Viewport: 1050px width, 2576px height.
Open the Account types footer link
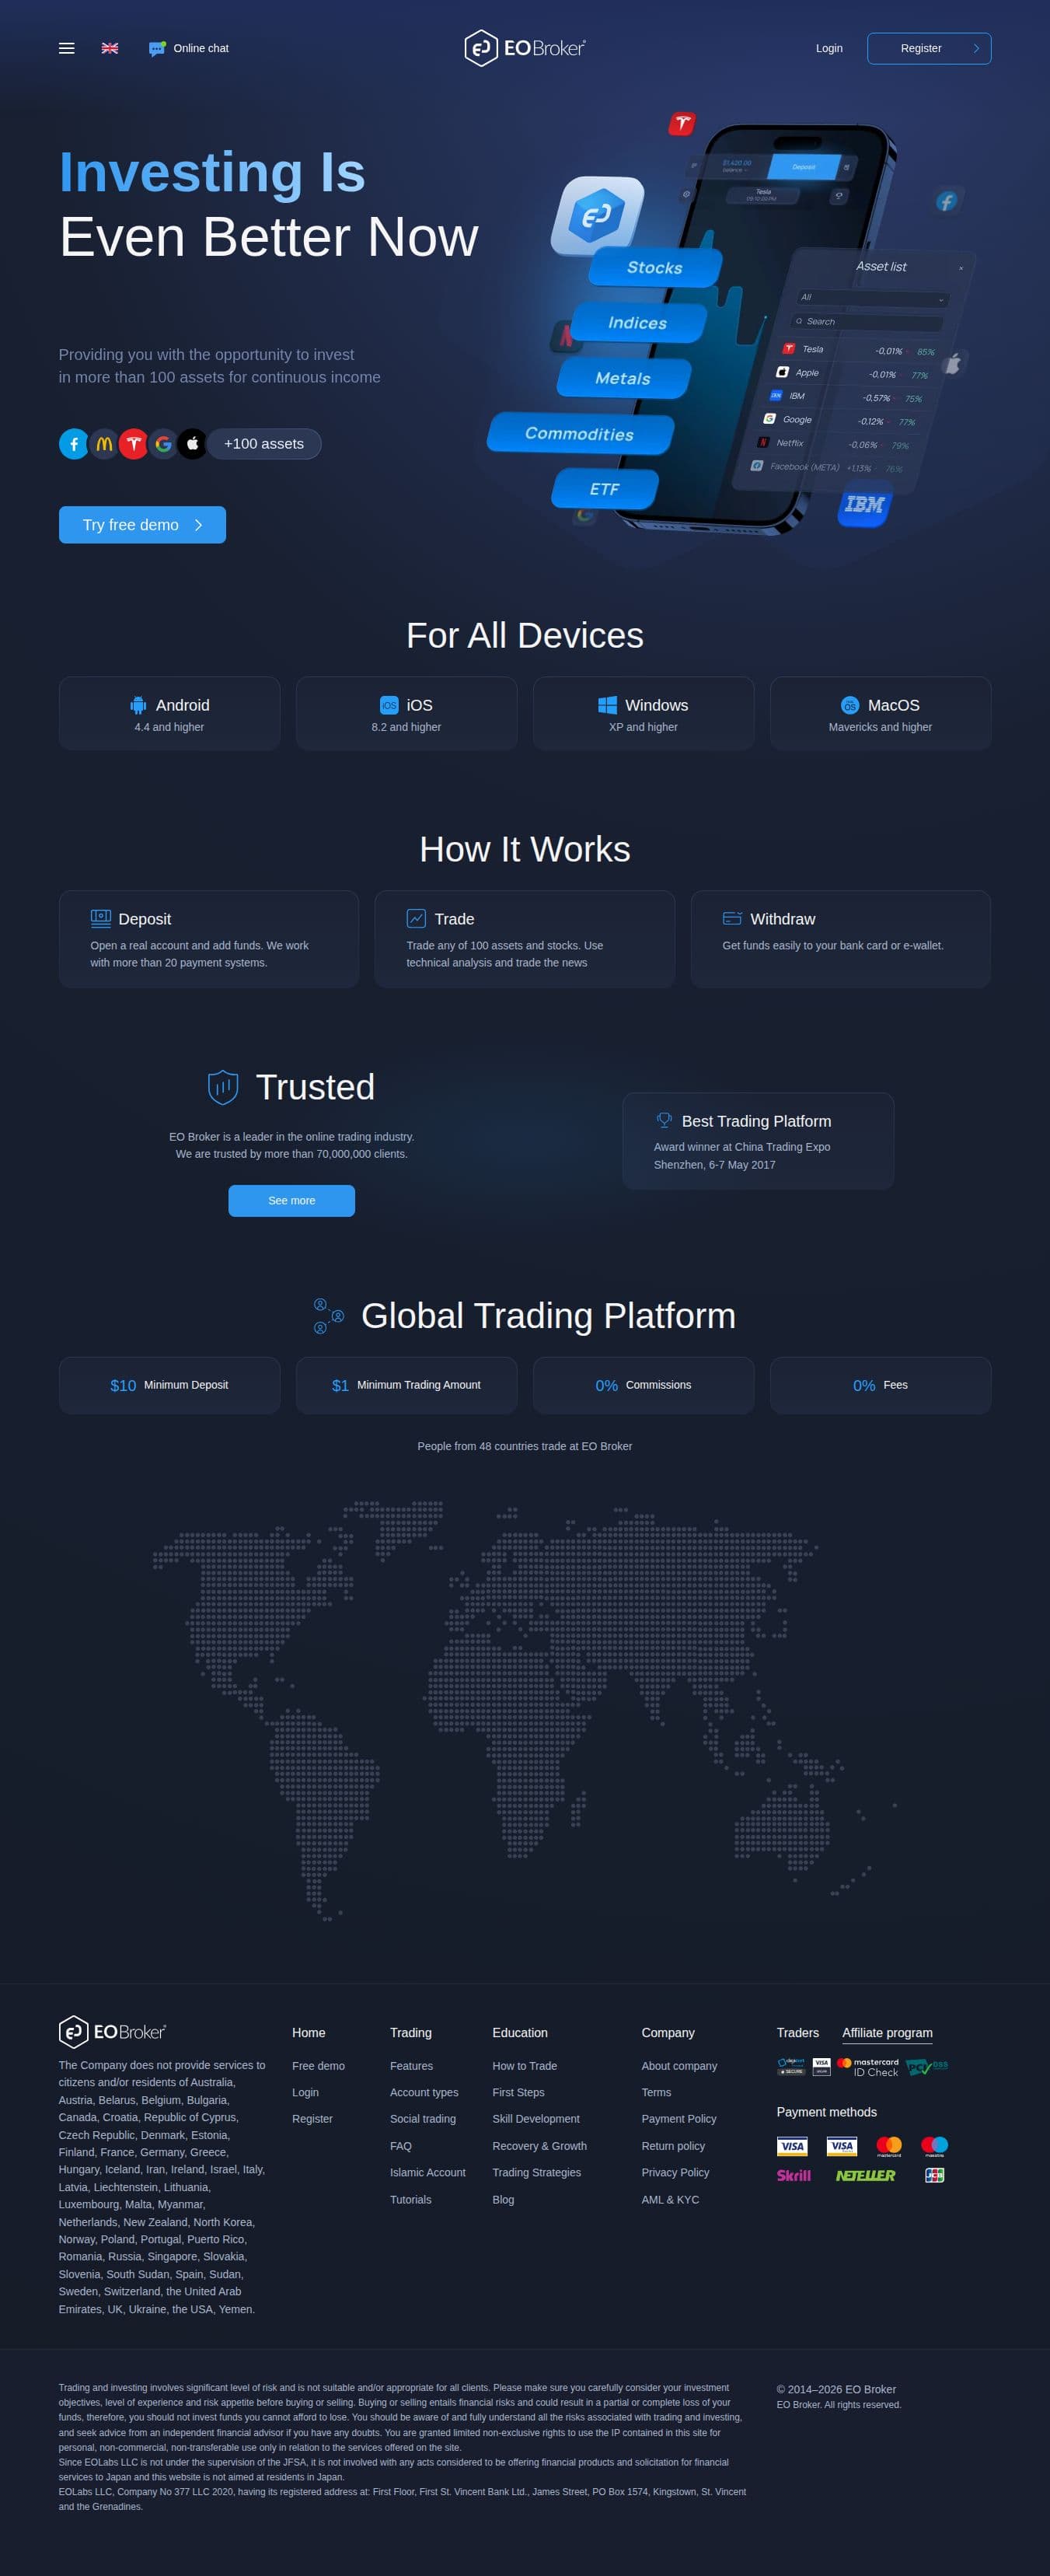[x=424, y=2092]
